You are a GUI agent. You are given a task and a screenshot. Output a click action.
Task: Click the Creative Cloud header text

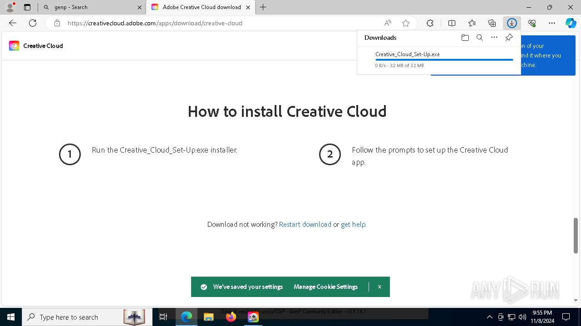pos(43,46)
